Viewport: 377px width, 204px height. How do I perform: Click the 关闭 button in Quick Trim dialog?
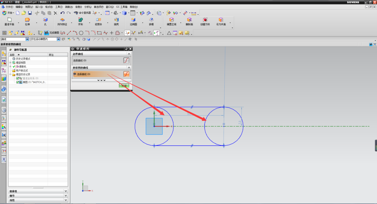pos(124,86)
